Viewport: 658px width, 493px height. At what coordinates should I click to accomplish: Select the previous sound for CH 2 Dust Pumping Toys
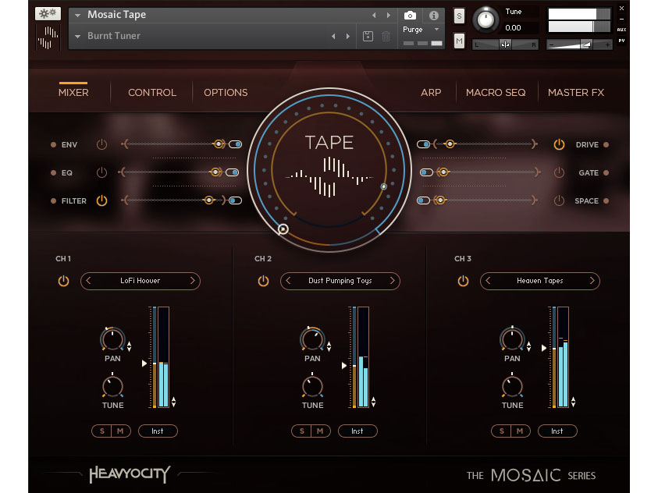pos(288,281)
